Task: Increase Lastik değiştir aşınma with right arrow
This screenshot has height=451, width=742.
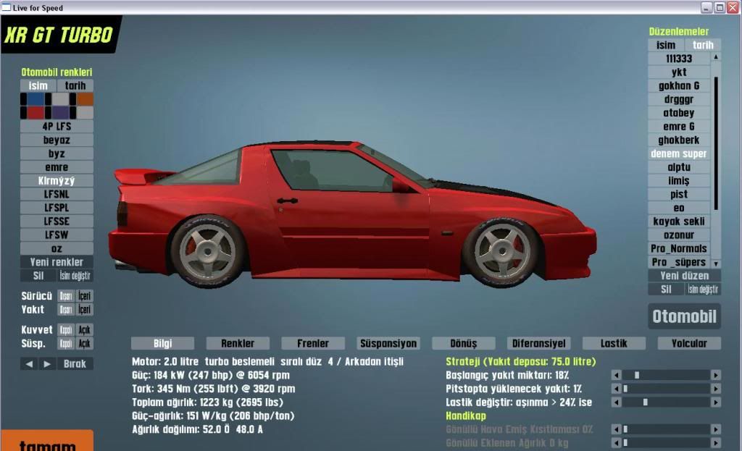Action: 715,402
